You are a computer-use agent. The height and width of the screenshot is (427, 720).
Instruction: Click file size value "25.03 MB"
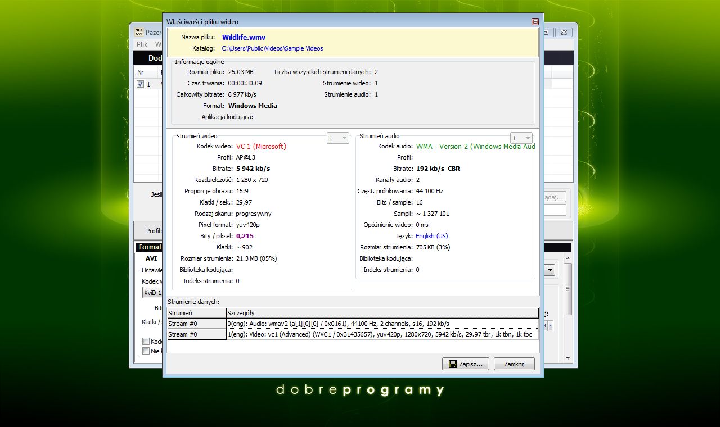pyautogui.click(x=241, y=72)
